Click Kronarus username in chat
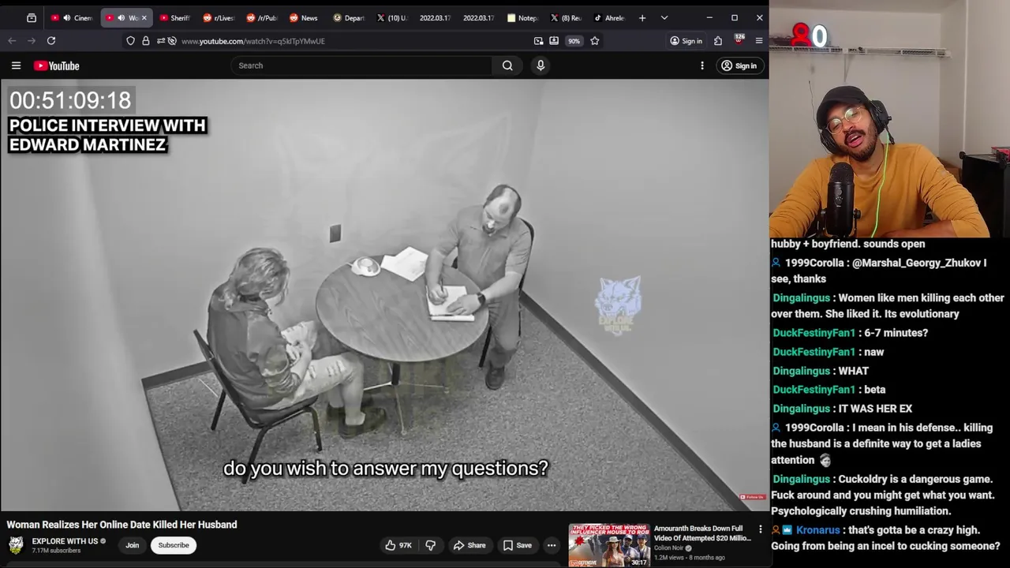Image resolution: width=1010 pixels, height=568 pixels. pyautogui.click(x=817, y=530)
